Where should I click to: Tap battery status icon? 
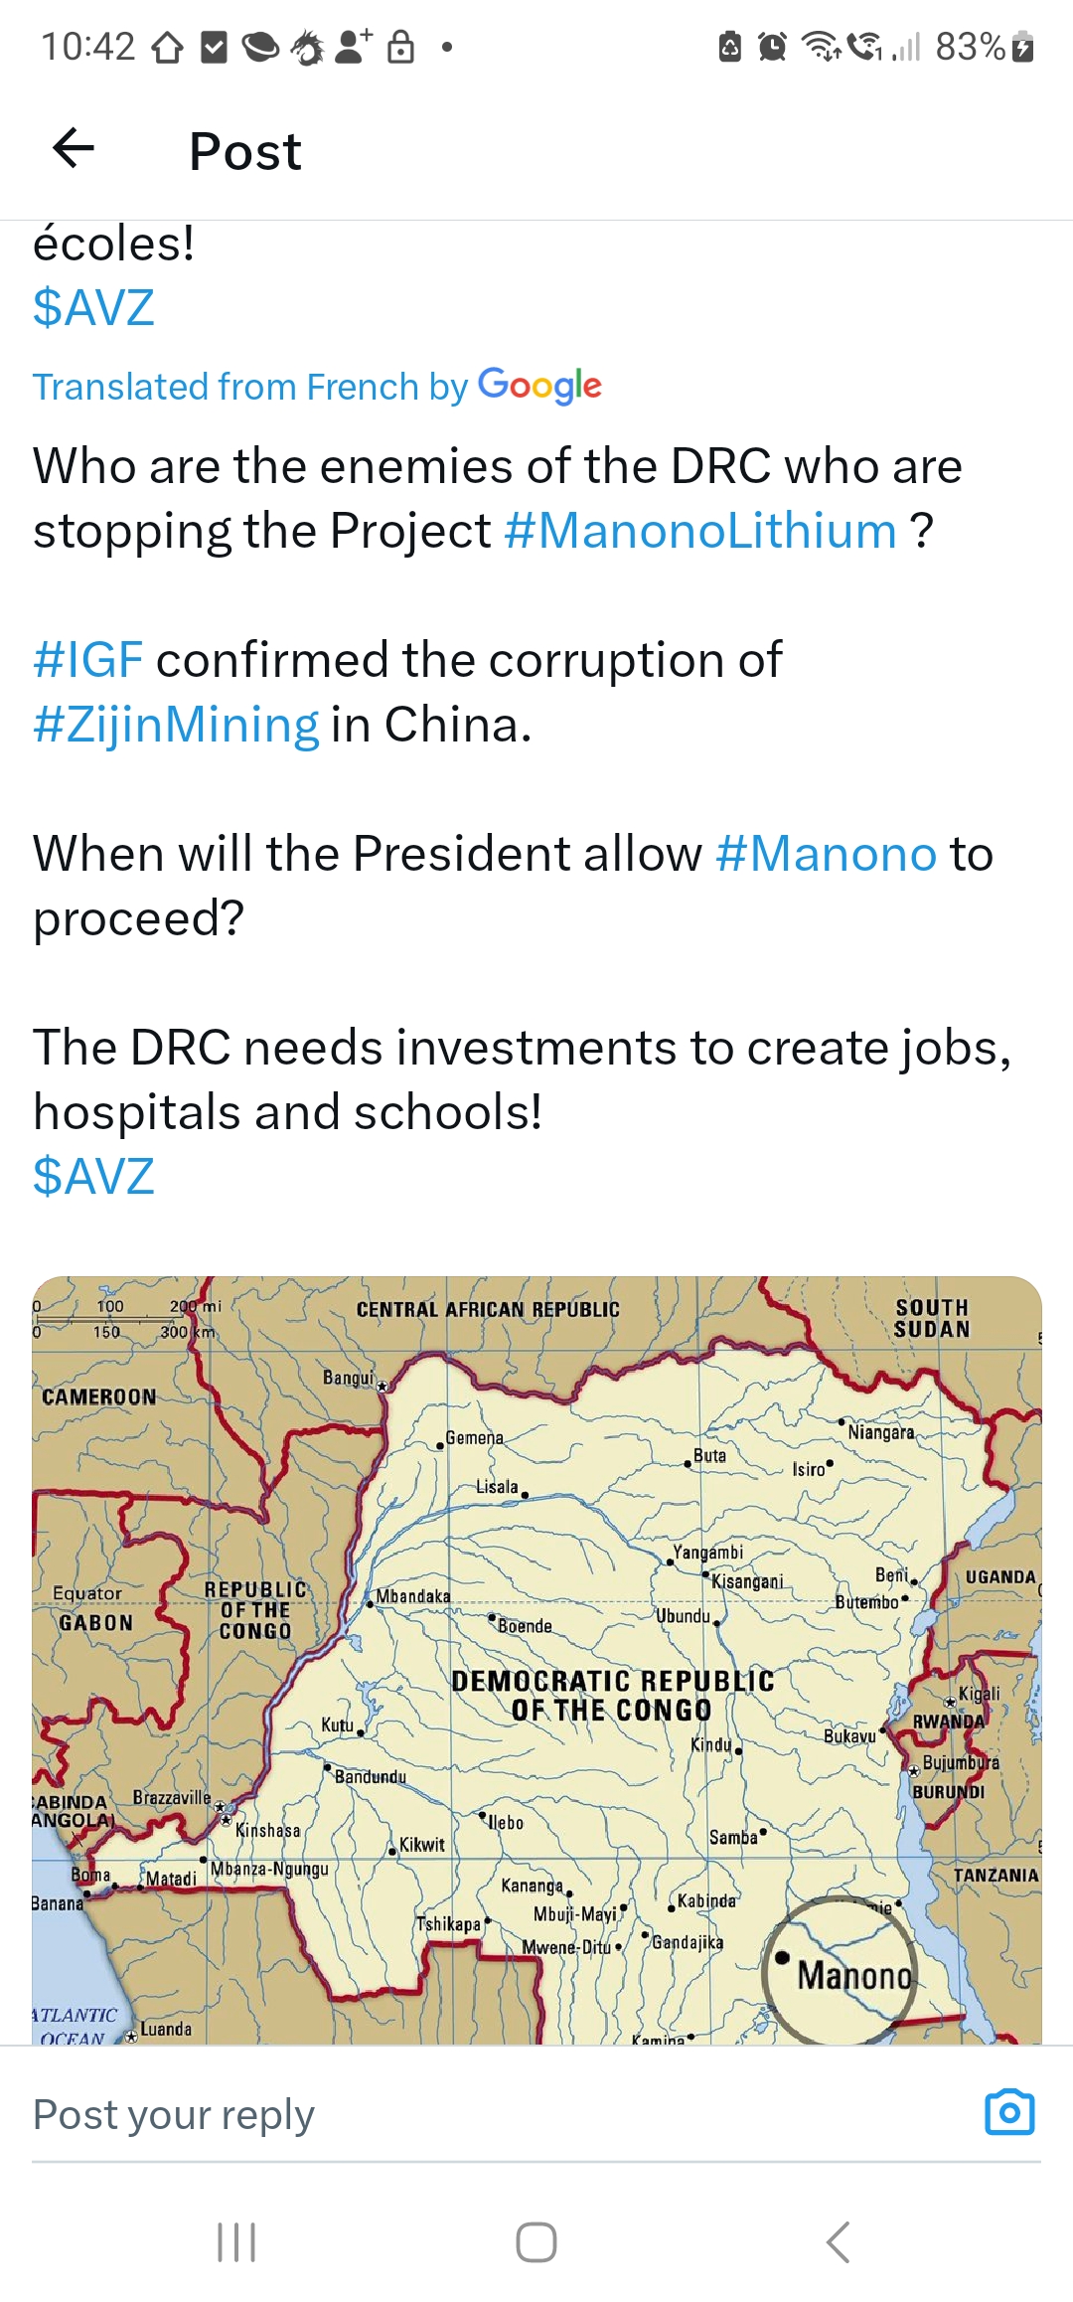click(x=1023, y=47)
